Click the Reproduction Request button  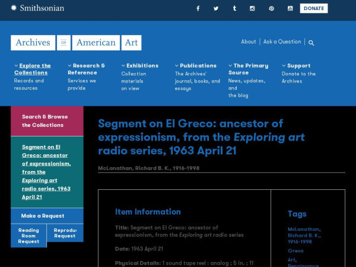pyautogui.click(x=65, y=233)
